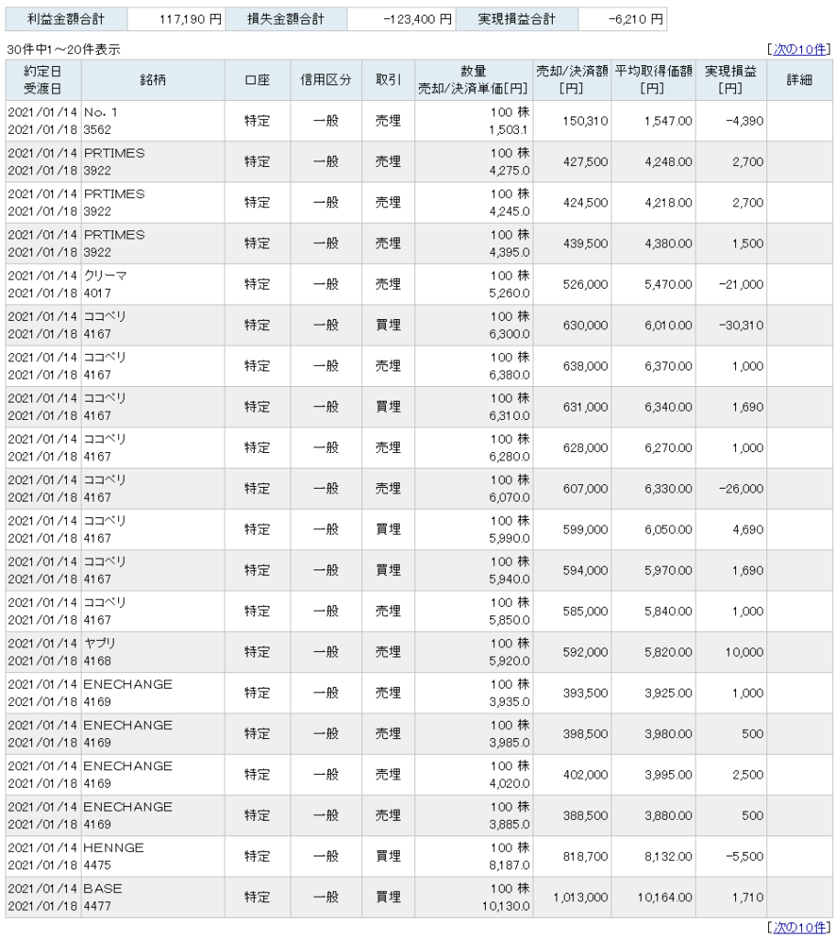
Task: Click the 平均取得価額 column header
Action: [x=654, y=80]
